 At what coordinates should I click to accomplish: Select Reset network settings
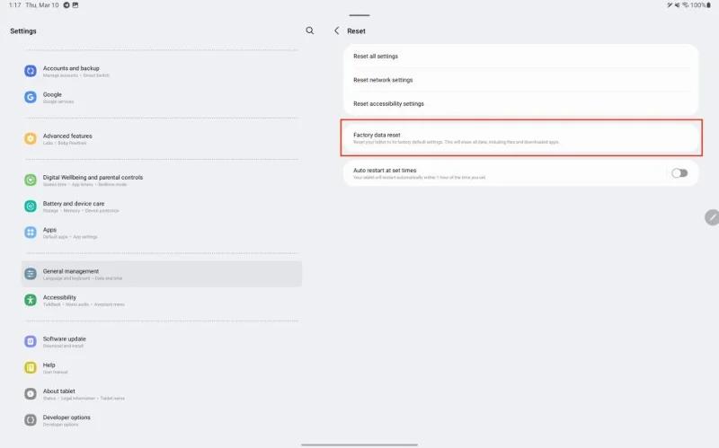[x=521, y=80]
